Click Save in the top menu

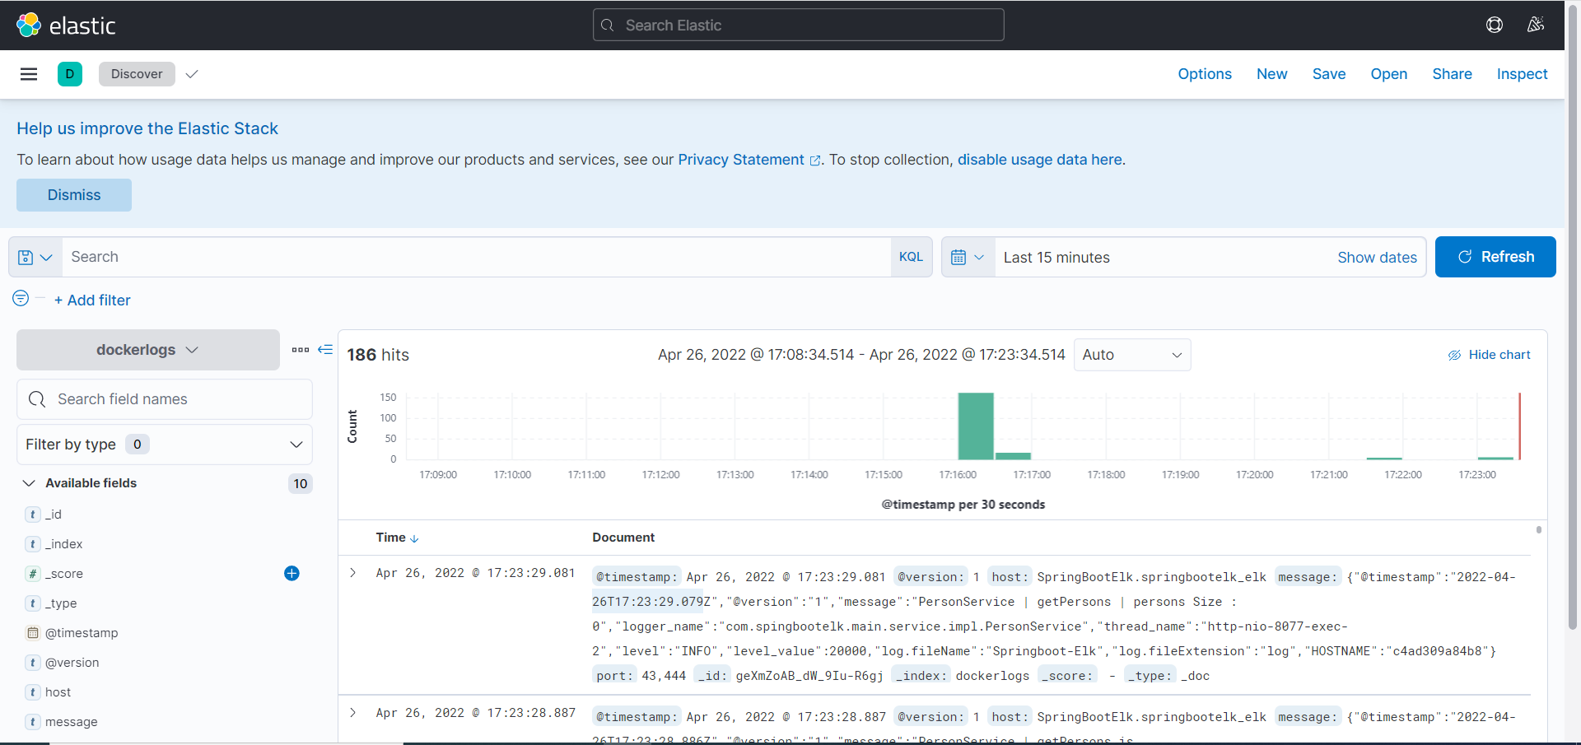[x=1329, y=74]
